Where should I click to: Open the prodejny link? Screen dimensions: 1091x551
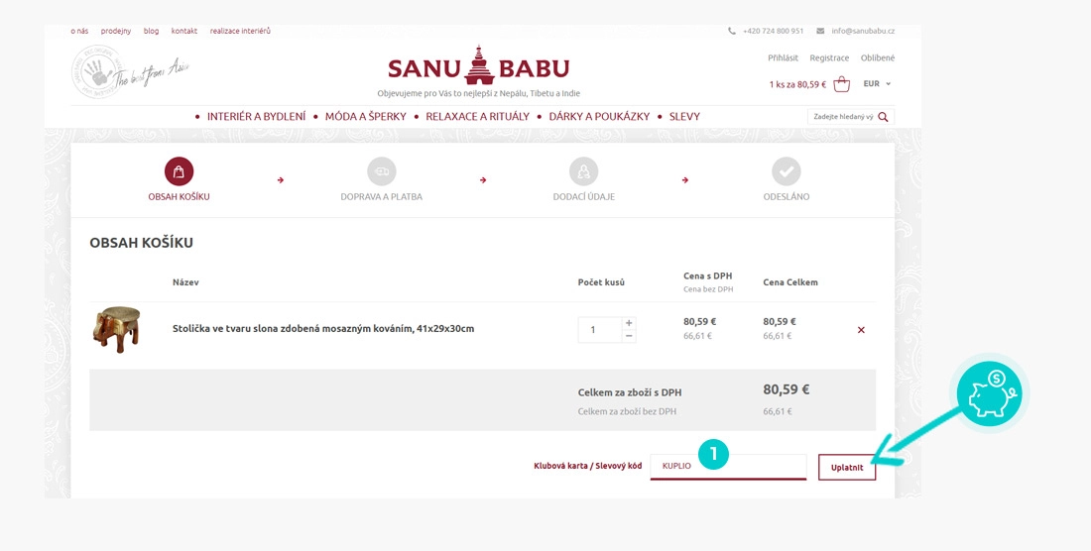pyautogui.click(x=115, y=32)
